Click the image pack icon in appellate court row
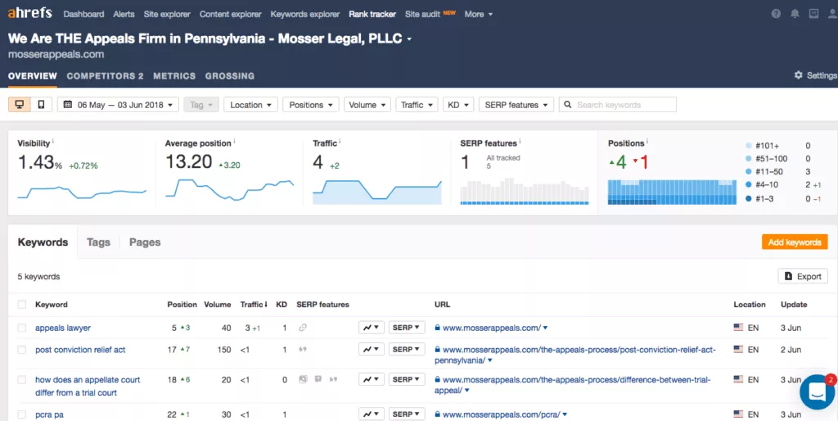Viewport: 838px width, 421px height. pos(303,379)
